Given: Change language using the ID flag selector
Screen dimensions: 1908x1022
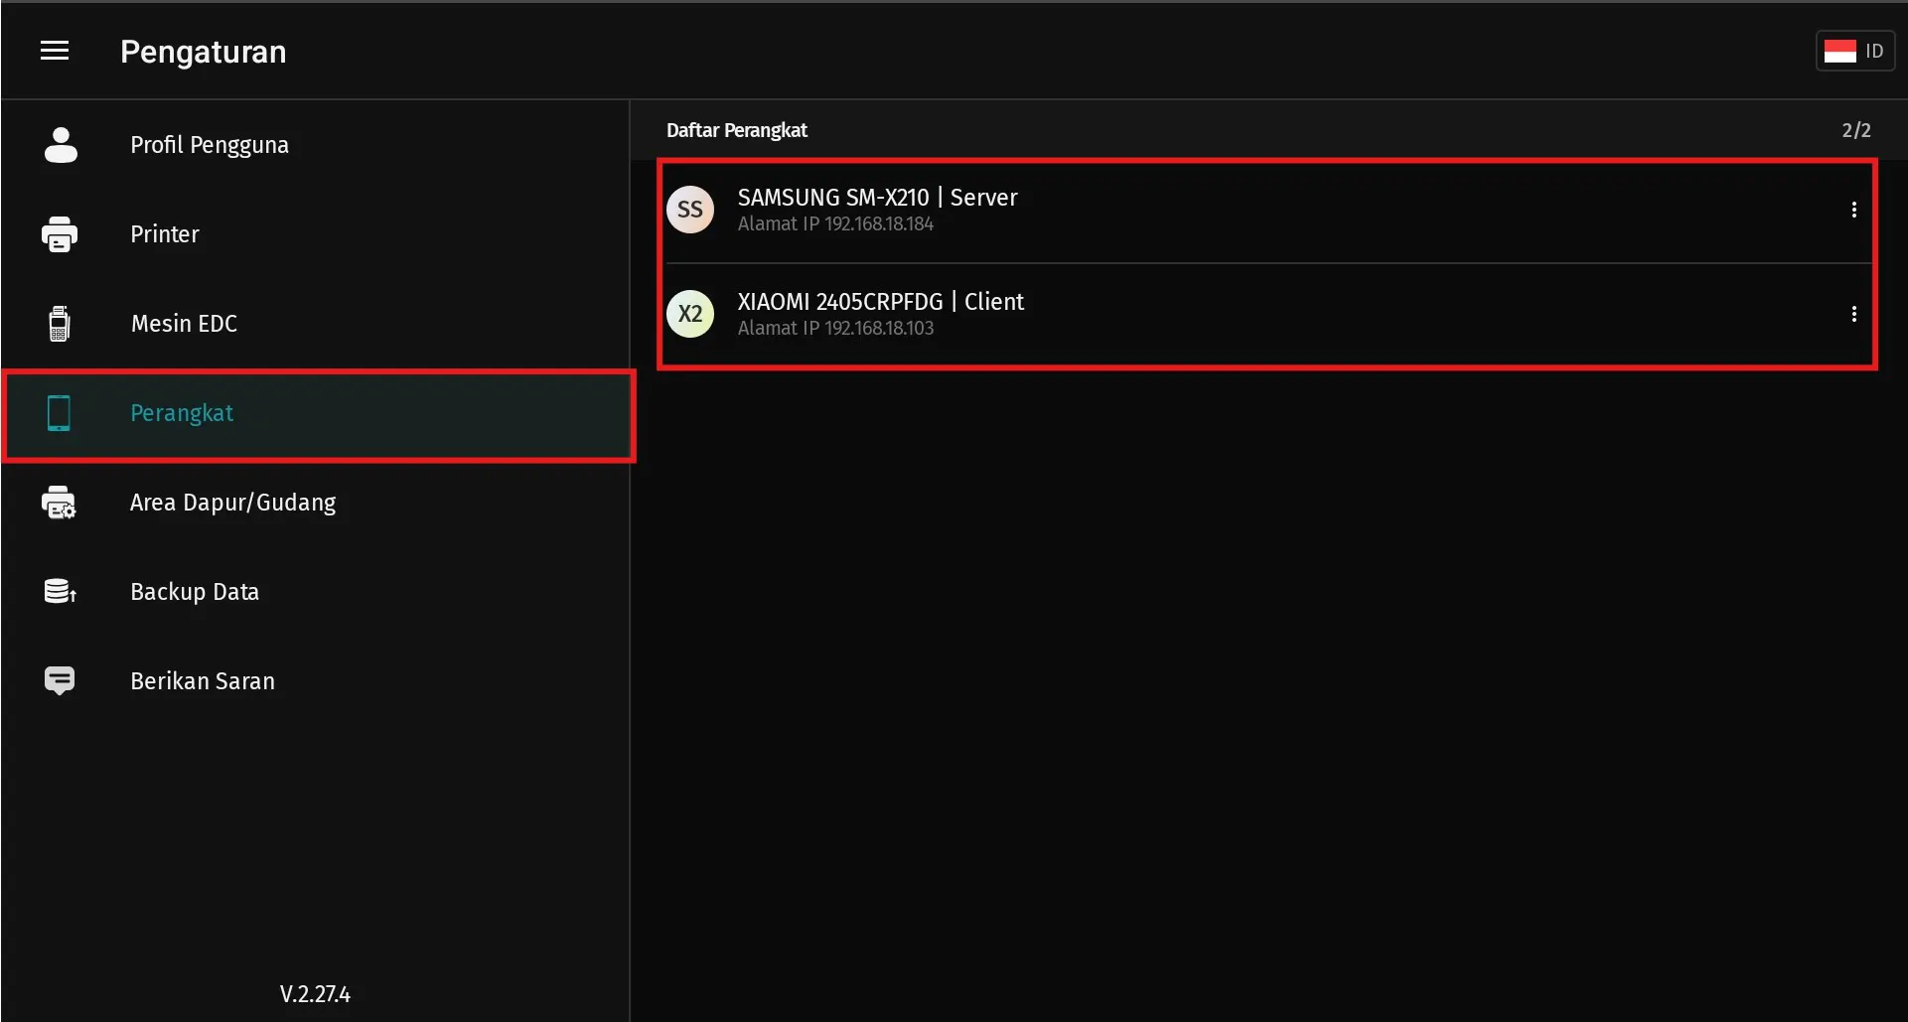Looking at the screenshot, I should click(1854, 51).
